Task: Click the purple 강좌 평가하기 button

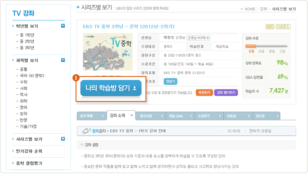Action: (x=226, y=93)
